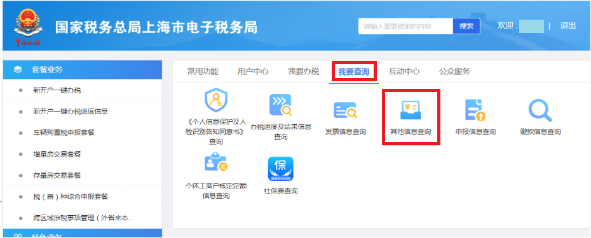Click the 缴款信息查询 label text
591x238 pixels.
pyautogui.click(x=540, y=132)
